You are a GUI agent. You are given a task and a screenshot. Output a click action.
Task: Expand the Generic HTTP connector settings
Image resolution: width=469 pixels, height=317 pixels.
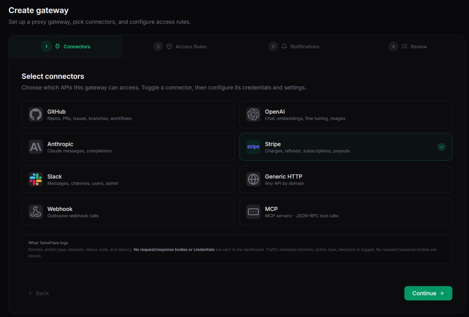coord(345,179)
